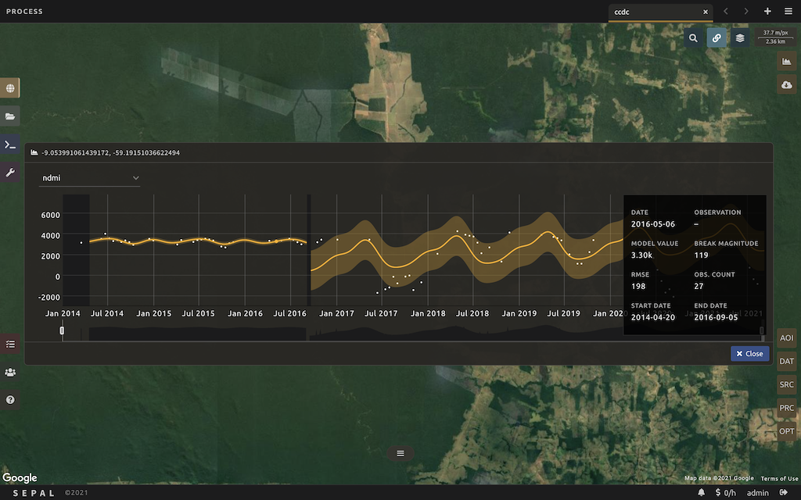Expand the ndmi band dropdown
This screenshot has width=801, height=500.
pyautogui.click(x=90, y=178)
